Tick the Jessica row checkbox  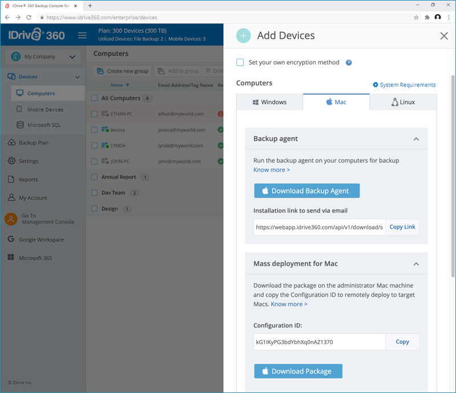[x=94, y=130]
